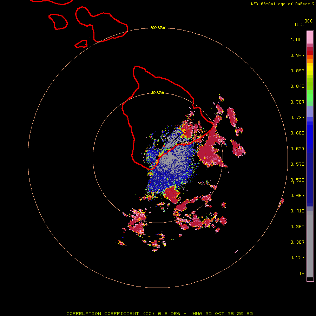Click the pink segment at top of color bar

point(310,37)
